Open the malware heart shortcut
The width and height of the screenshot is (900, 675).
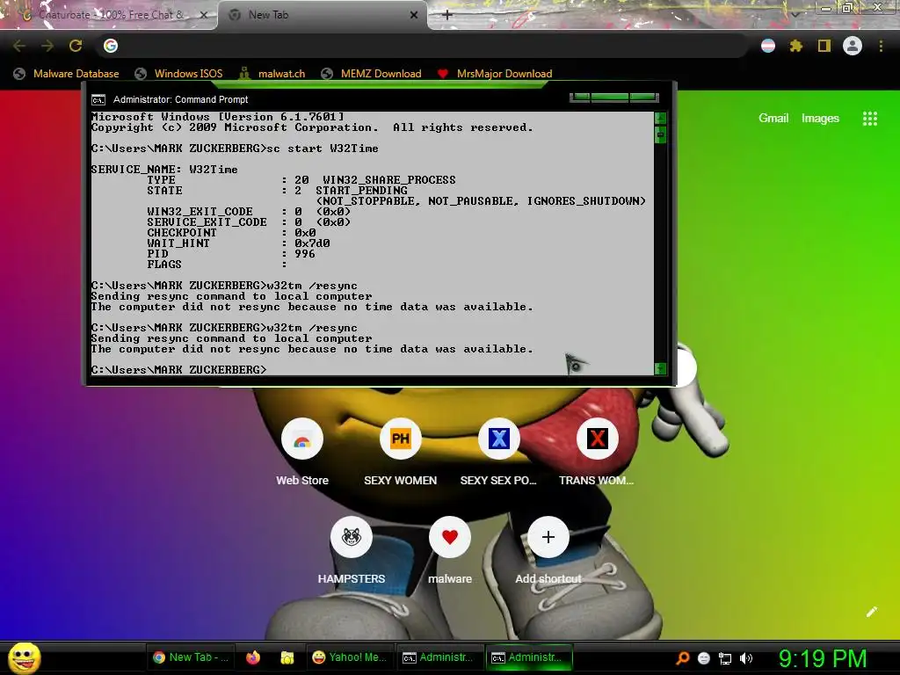450,537
